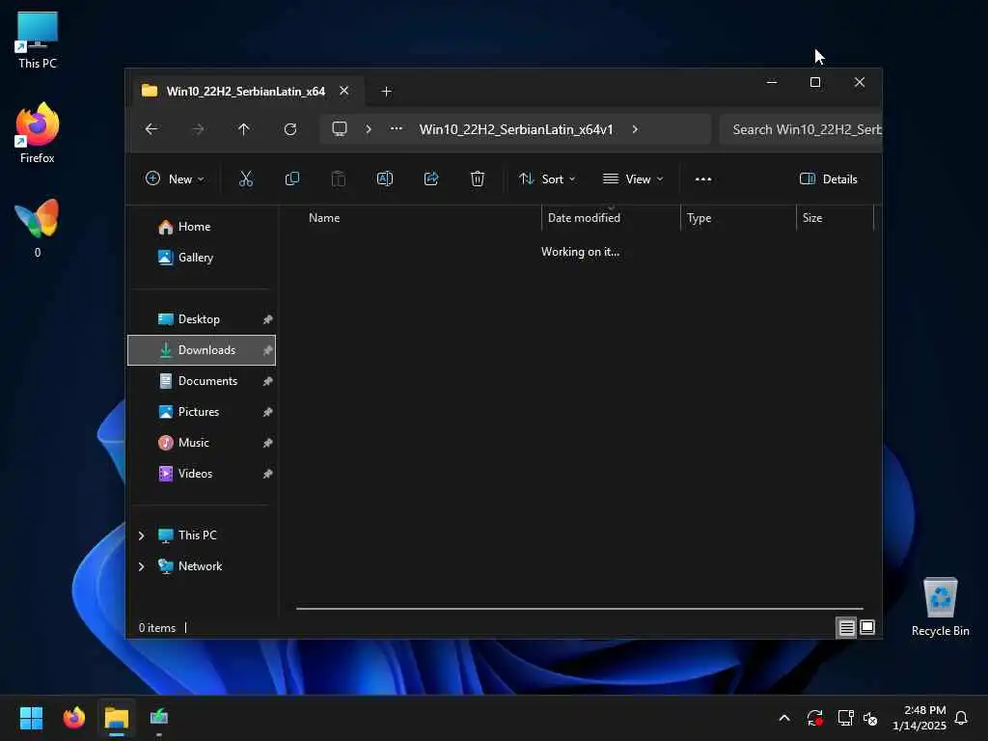Click the Search Win10_22H2 search box
Screen dimensions: 988x741
[800, 129]
